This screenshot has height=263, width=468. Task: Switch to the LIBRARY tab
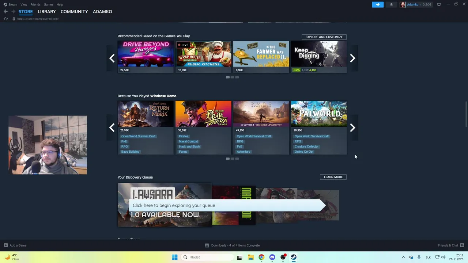(47, 12)
